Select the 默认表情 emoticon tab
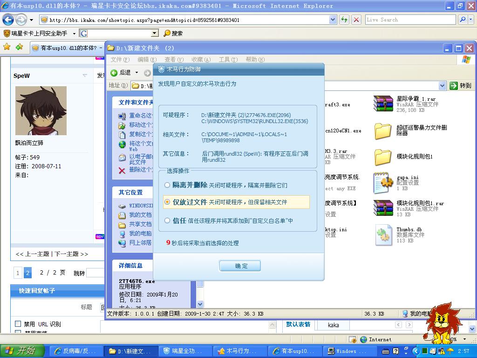The width and height of the screenshot is (477, 358). pos(298,324)
